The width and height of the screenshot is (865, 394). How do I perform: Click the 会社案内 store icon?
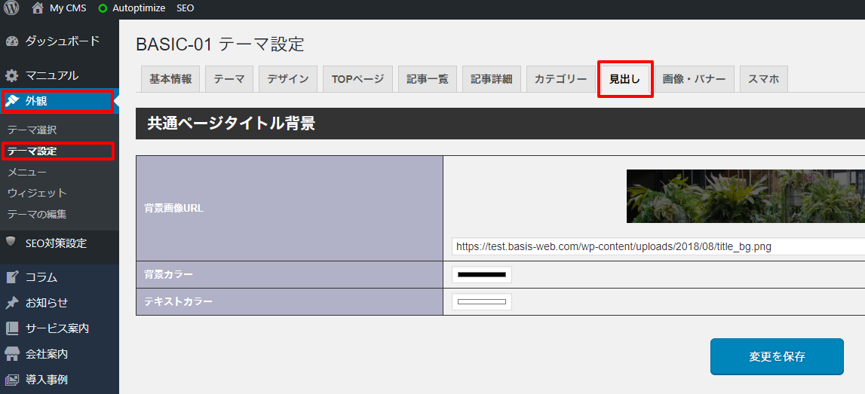point(11,354)
